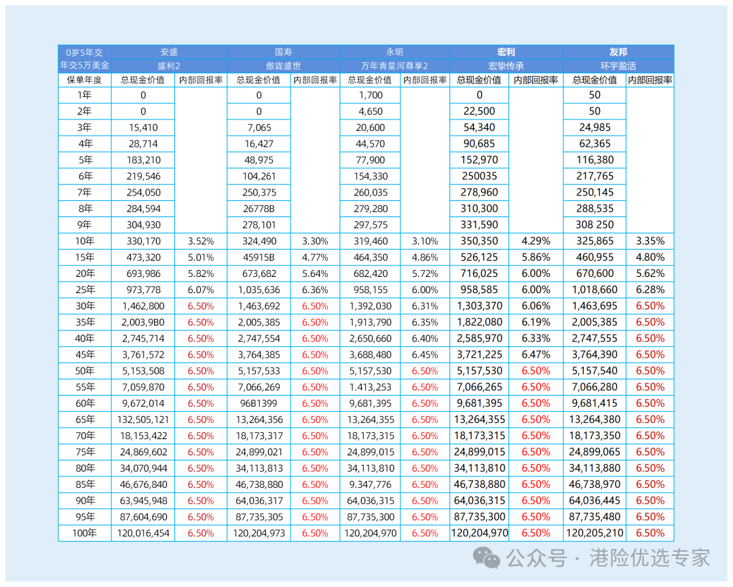Click the product name '环宇盈活'
This screenshot has height=587, width=733.
pos(618,66)
